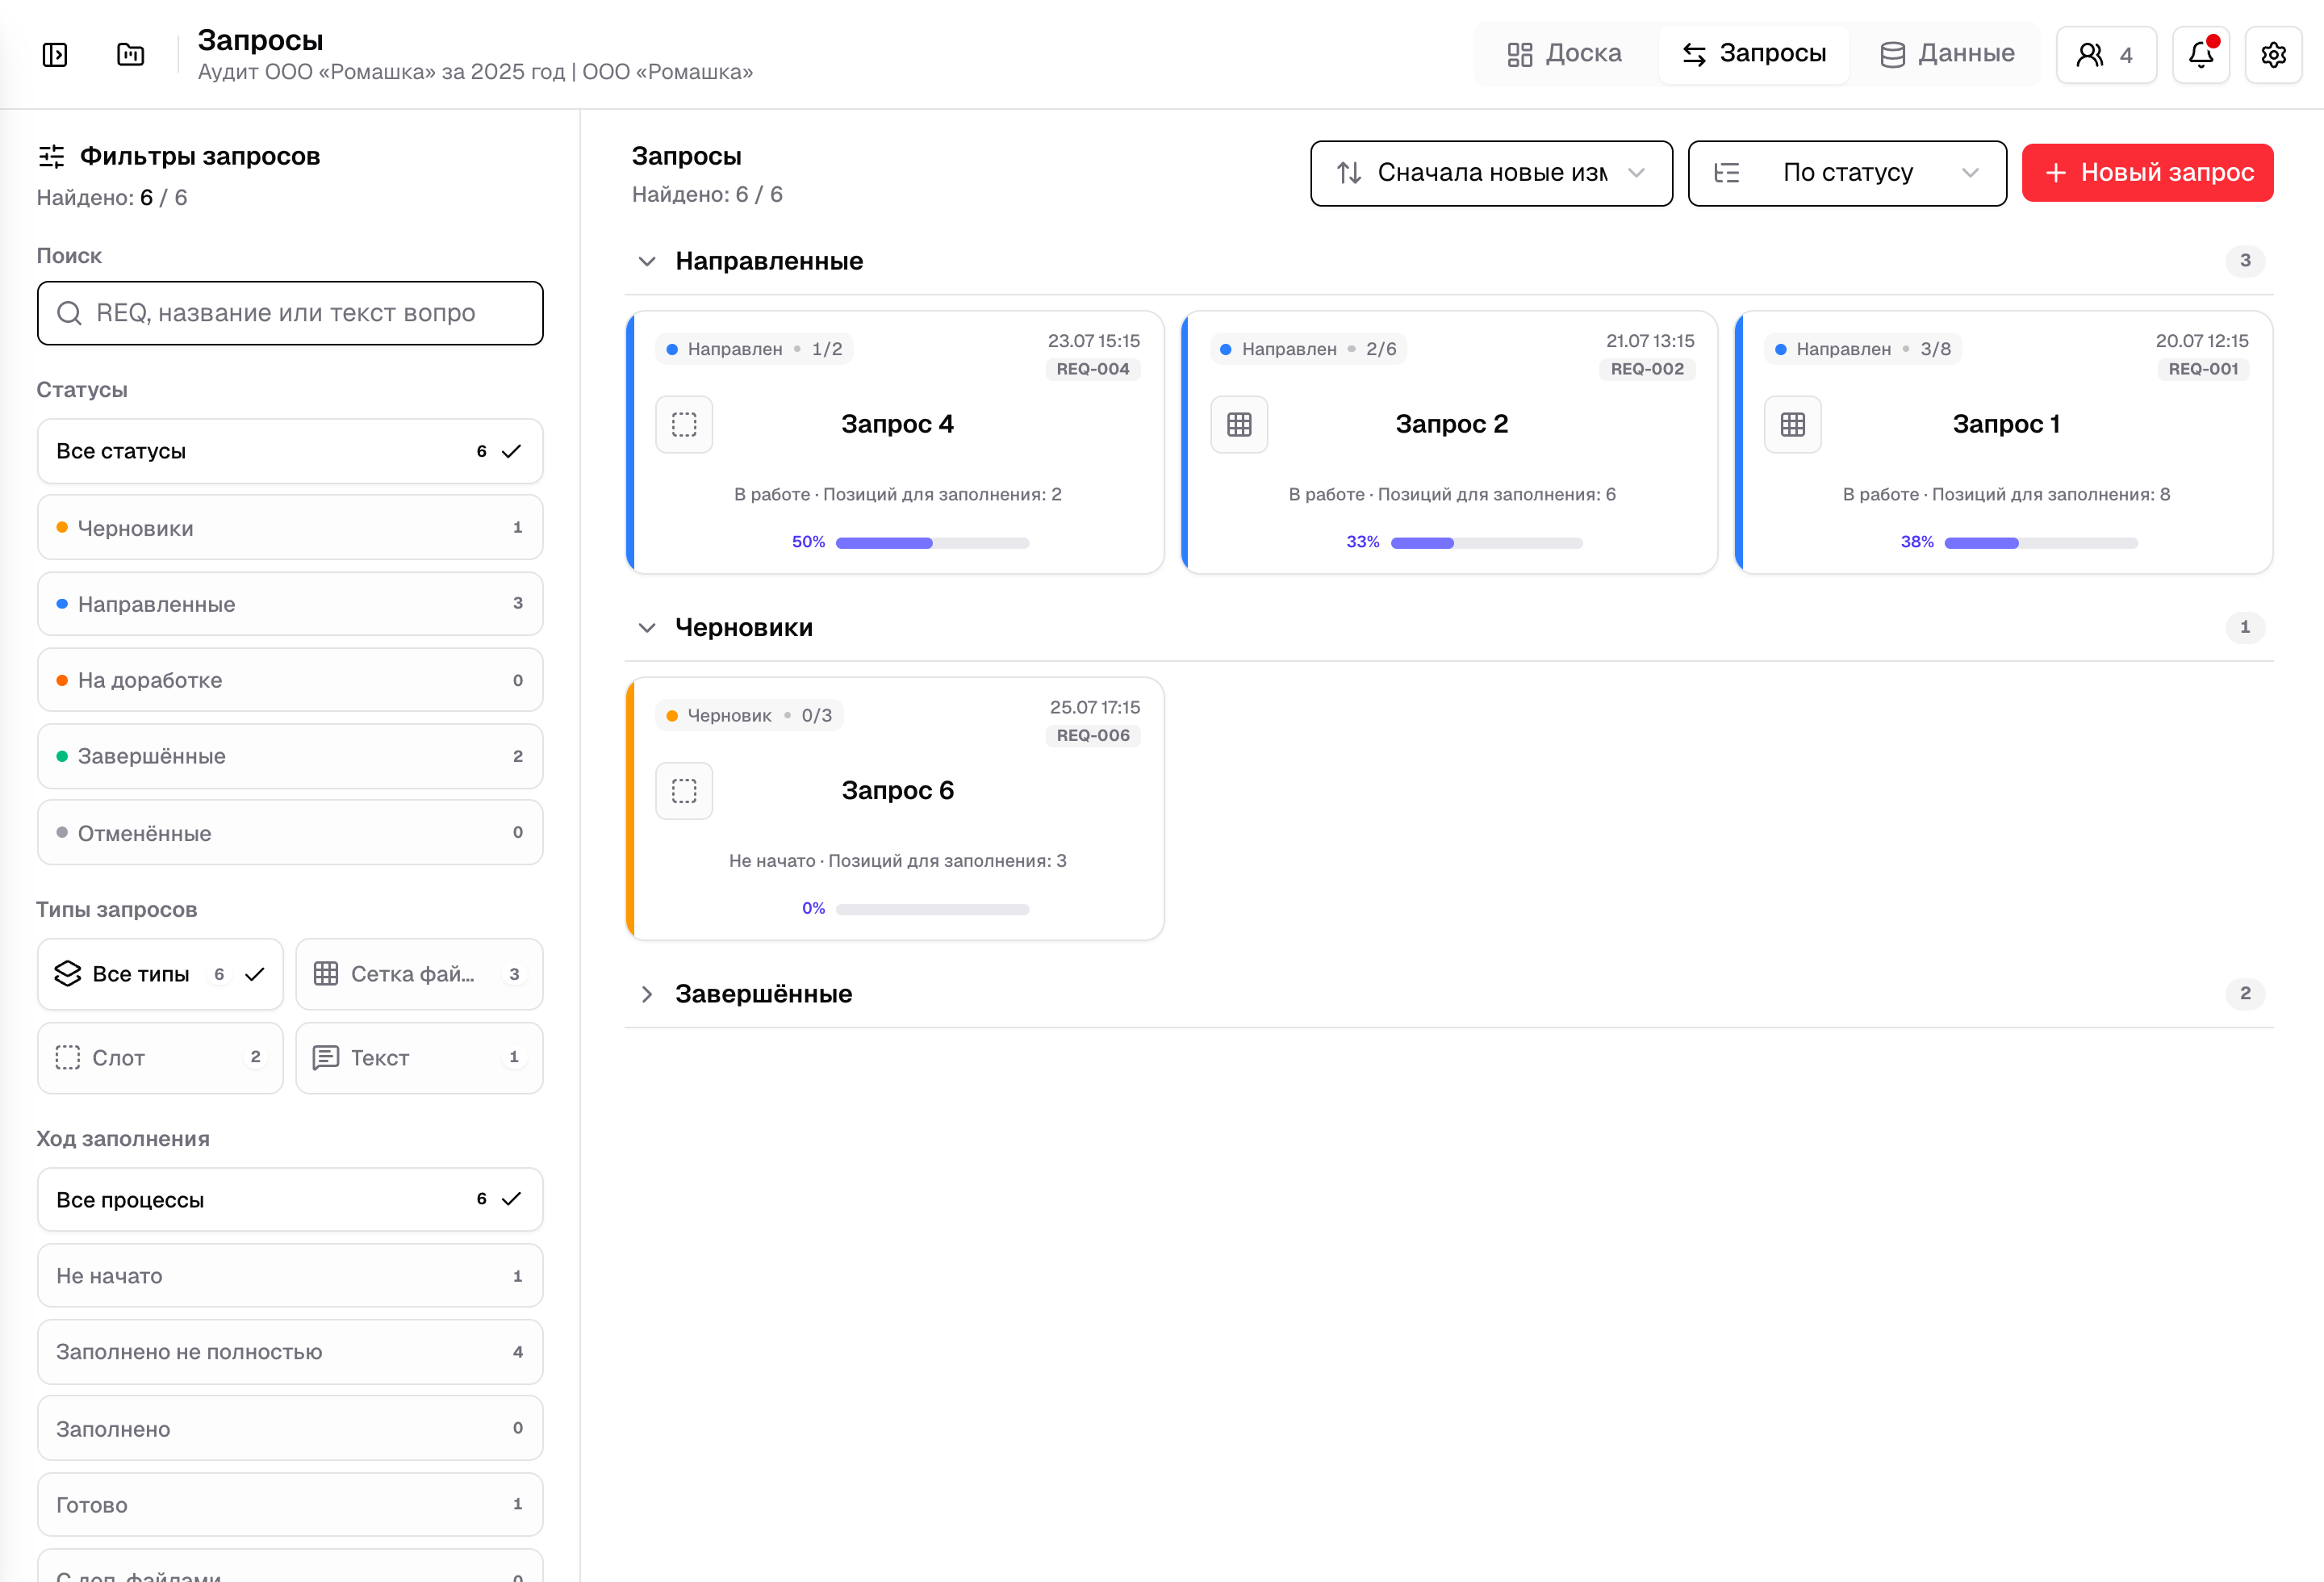Screen dimensions: 2324x1582
Task: Click the Запрос 4 progress bar
Action: (932, 543)
